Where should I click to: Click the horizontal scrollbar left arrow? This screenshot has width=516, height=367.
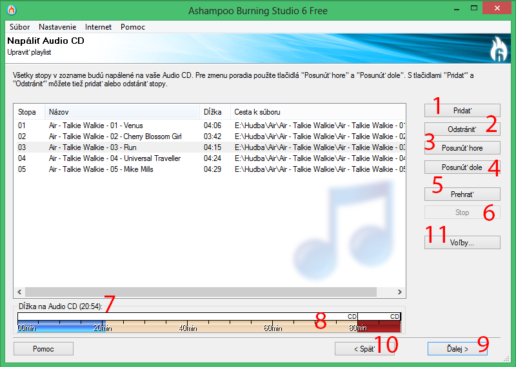[x=19, y=292]
